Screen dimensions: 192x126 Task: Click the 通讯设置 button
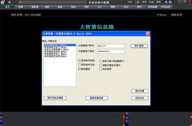point(139,91)
